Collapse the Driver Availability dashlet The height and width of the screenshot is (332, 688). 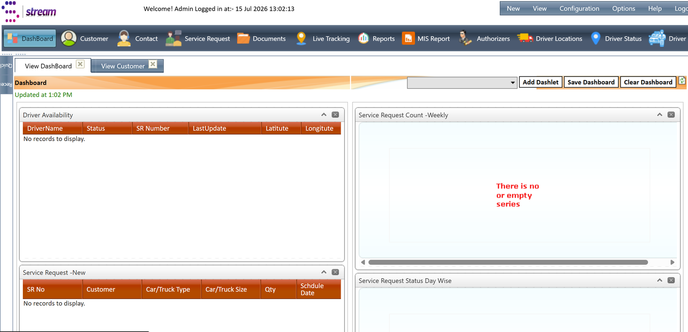coord(324,115)
